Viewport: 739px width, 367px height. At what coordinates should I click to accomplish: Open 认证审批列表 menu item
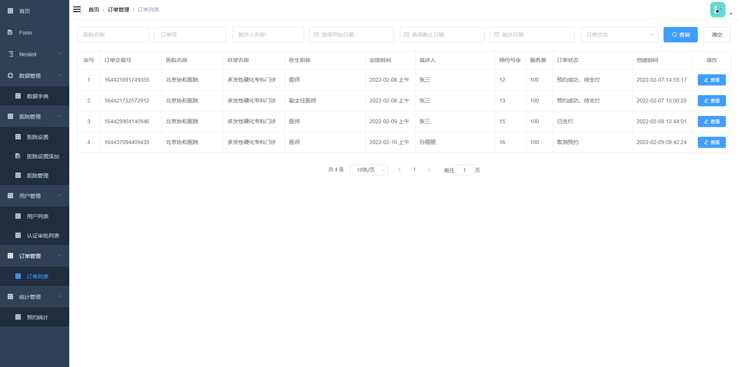[x=35, y=235]
